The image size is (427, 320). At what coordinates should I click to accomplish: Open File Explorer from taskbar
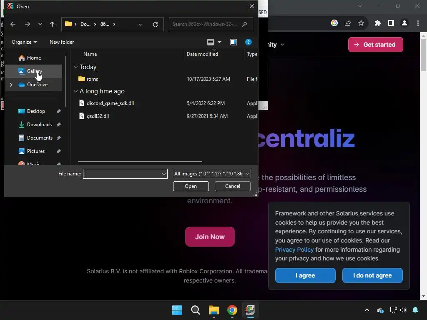pos(214,310)
